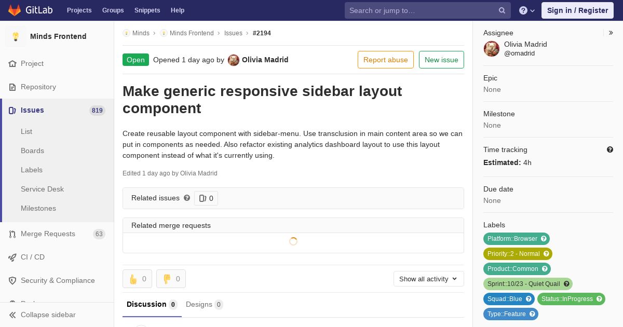Open Milestones in sidebar
623x327 pixels.
38,209
